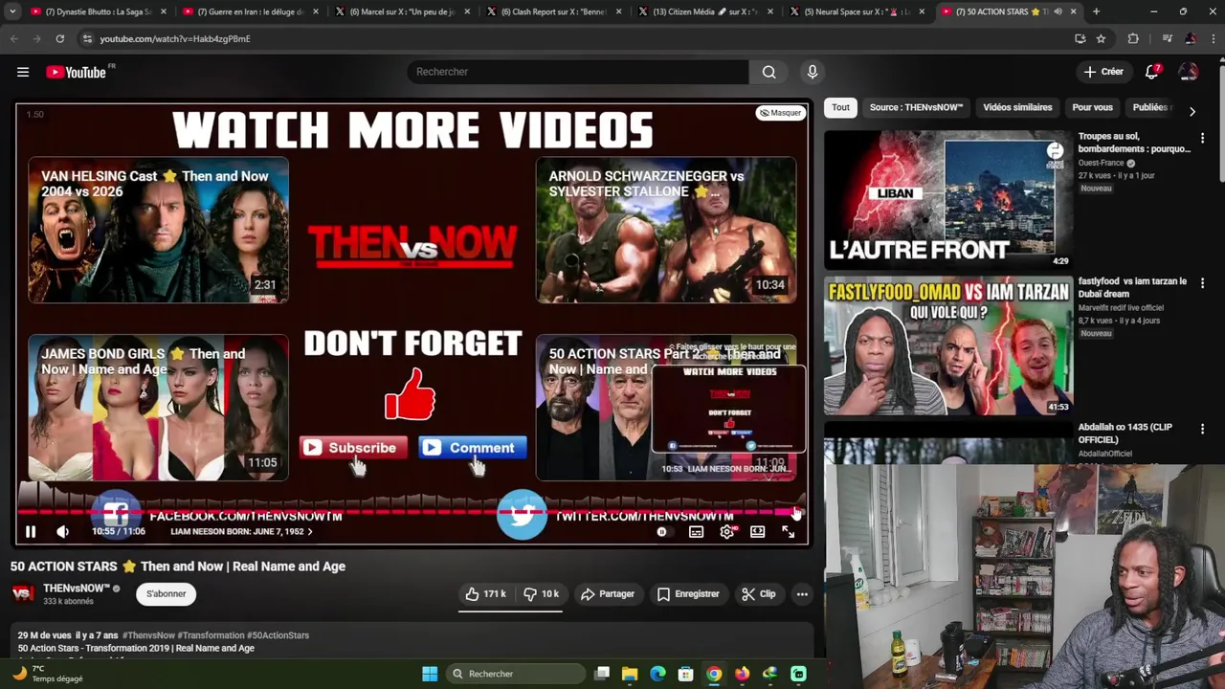Select the Vidéos similaires chip
The width and height of the screenshot is (1225, 689).
pos(1017,107)
